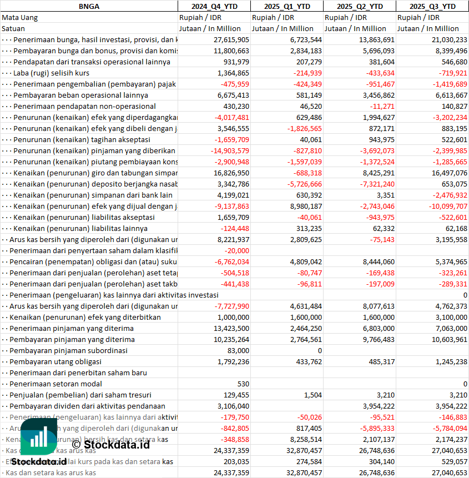This screenshot has height=478, width=469.
Task: Select the 2025_Q2_YTD column header
Action: tap(360, 7)
